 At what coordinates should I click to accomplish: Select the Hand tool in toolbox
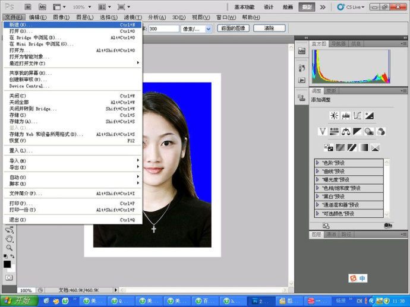click(9, 239)
